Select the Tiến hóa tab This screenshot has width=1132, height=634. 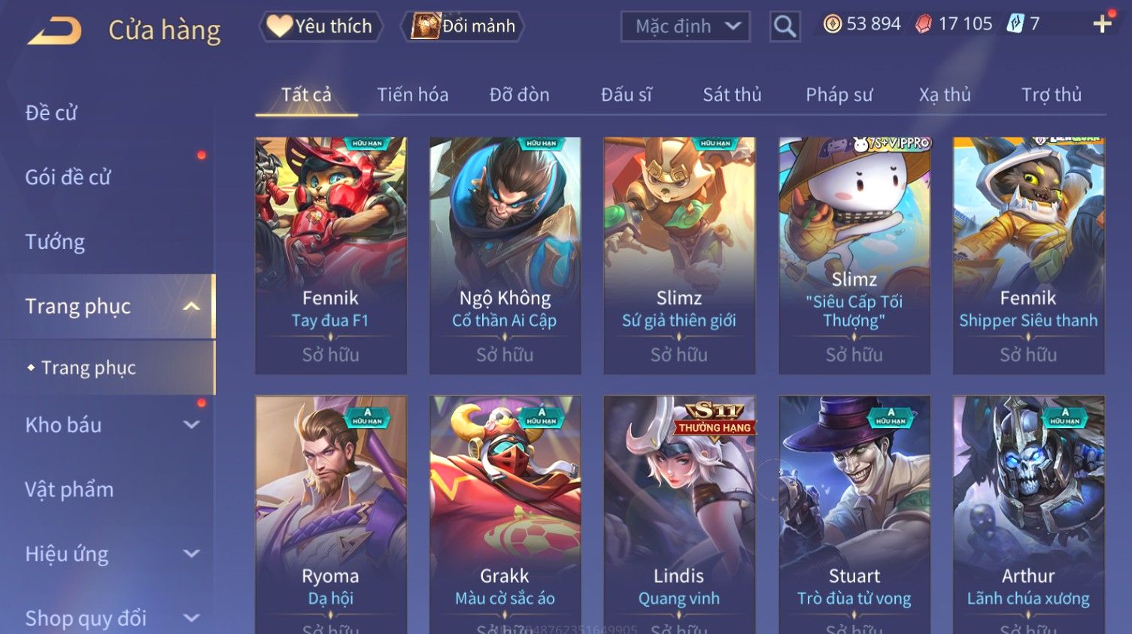coord(412,95)
